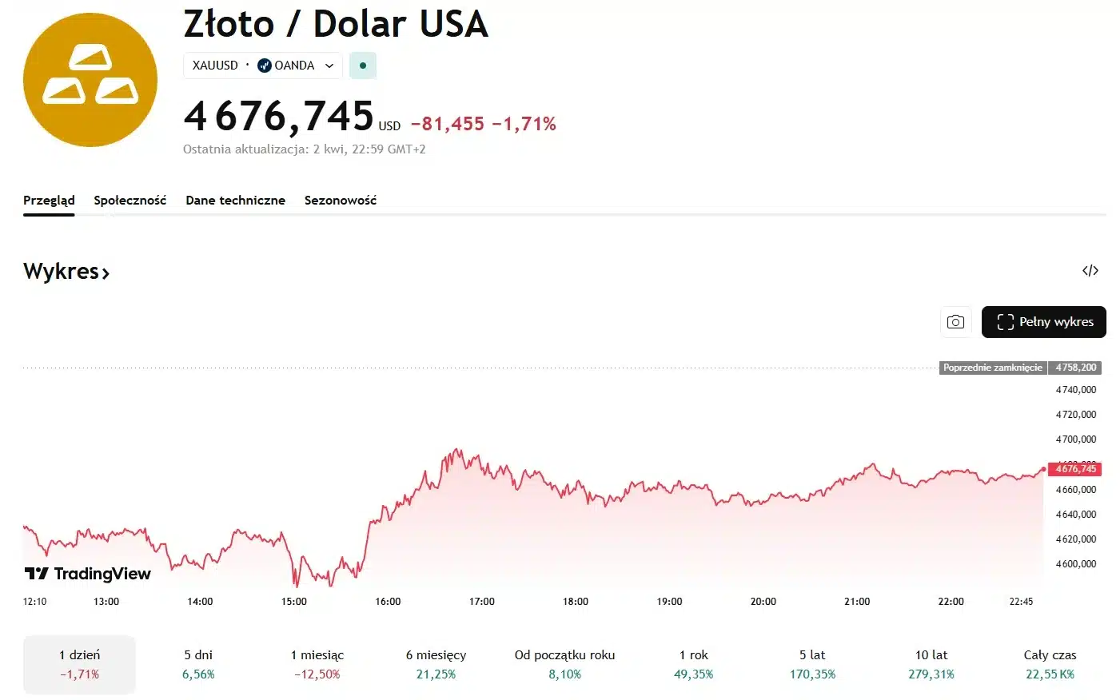
Task: Click the TradingView logo on chart
Action: (x=88, y=574)
